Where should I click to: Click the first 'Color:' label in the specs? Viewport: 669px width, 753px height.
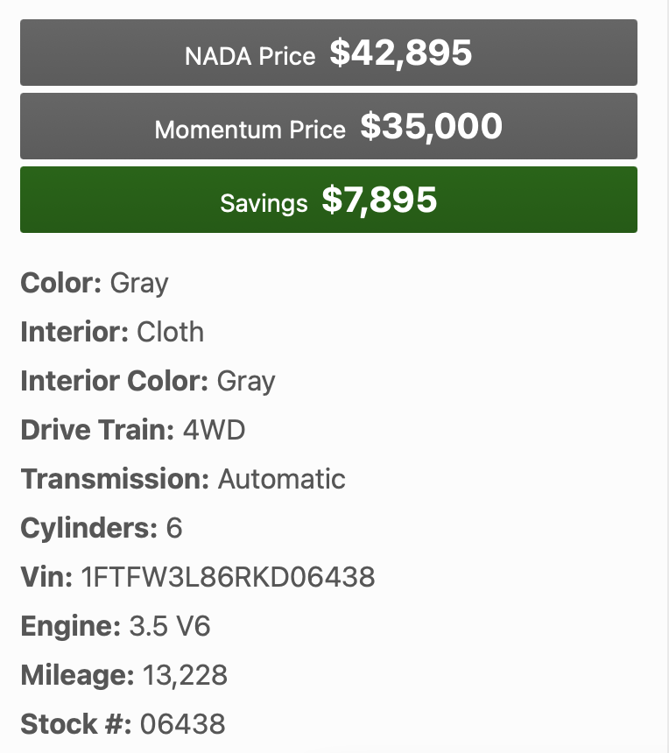point(61,283)
